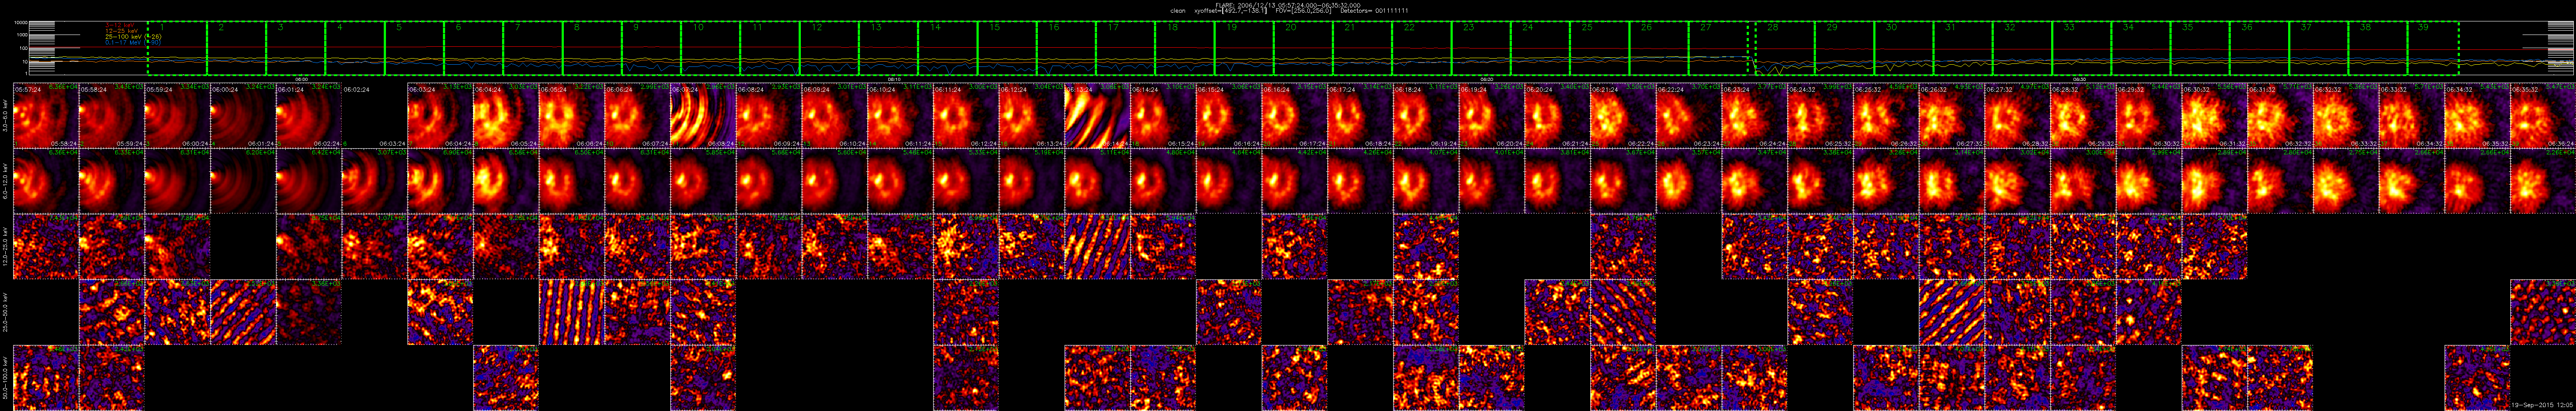Select interval 31 in the light curve
Image resolution: width=2576 pixels, height=411 pixels.
coord(1964,48)
